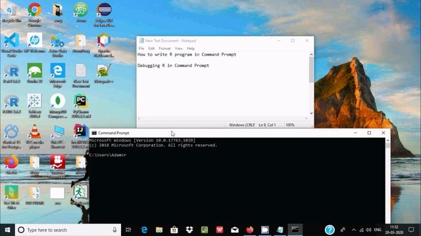Click the blue help question mark icon
This screenshot has width=421, height=236.
[330, 229]
